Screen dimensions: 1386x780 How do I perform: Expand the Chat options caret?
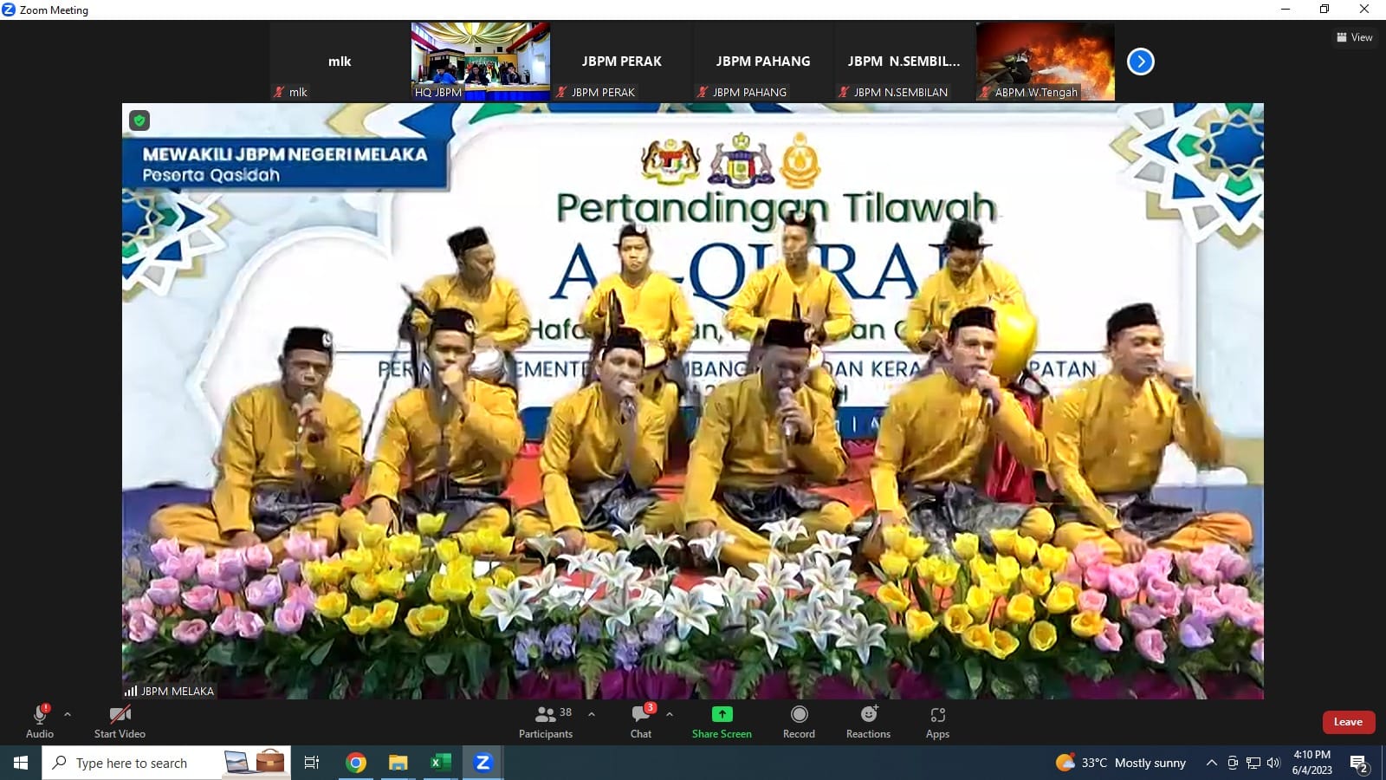tap(670, 715)
